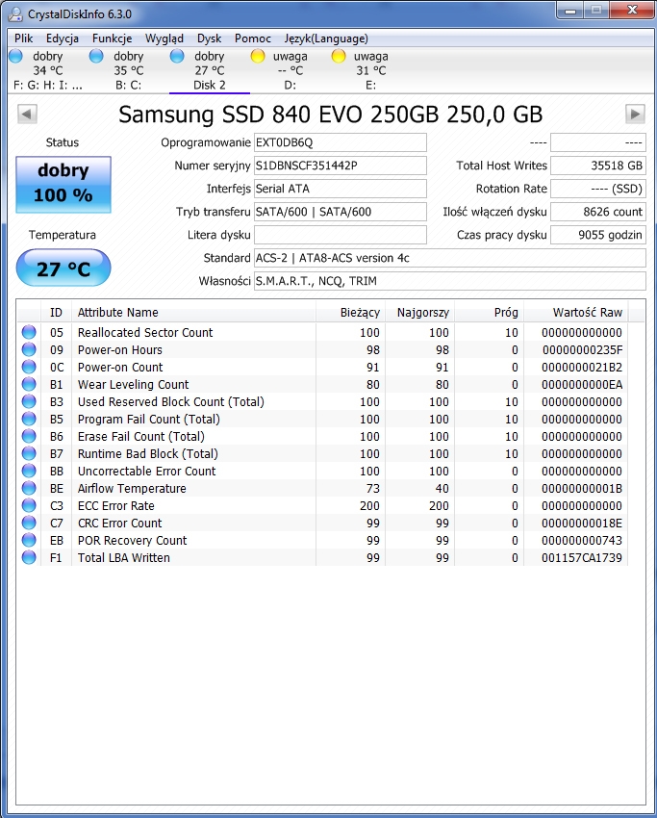
Task: Switch to the B: C: disk tab label
Action: point(128,85)
